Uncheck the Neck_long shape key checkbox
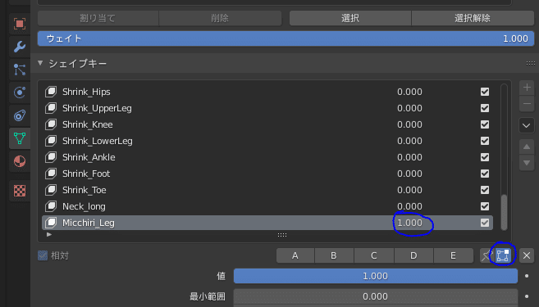The width and height of the screenshot is (539, 307). point(485,206)
